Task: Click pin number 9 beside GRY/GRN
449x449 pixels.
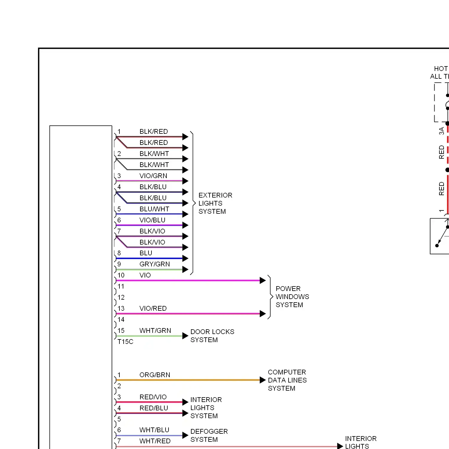Action: pos(119,264)
